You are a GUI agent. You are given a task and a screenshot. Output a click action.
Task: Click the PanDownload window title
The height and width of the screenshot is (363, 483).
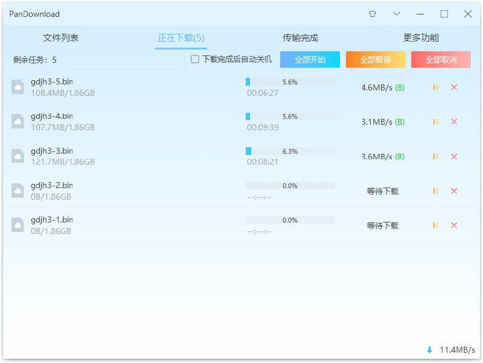click(34, 14)
